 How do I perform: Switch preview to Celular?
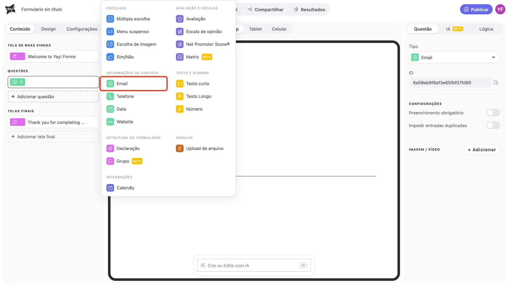(x=279, y=29)
